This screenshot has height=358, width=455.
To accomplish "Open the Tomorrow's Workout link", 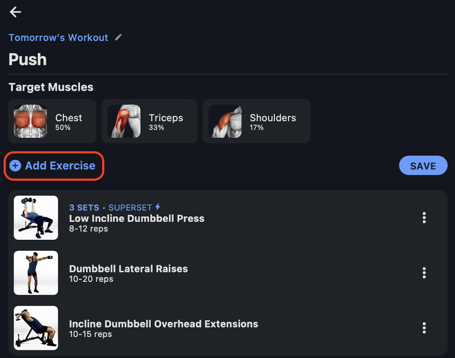I will coord(58,38).
